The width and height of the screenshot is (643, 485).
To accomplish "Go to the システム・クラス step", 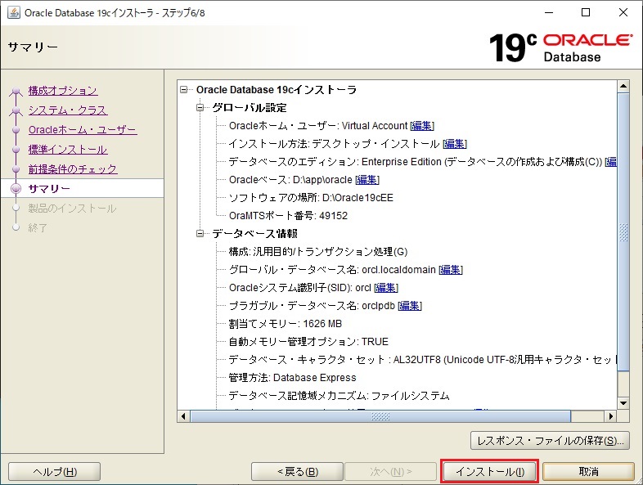I will [68, 110].
